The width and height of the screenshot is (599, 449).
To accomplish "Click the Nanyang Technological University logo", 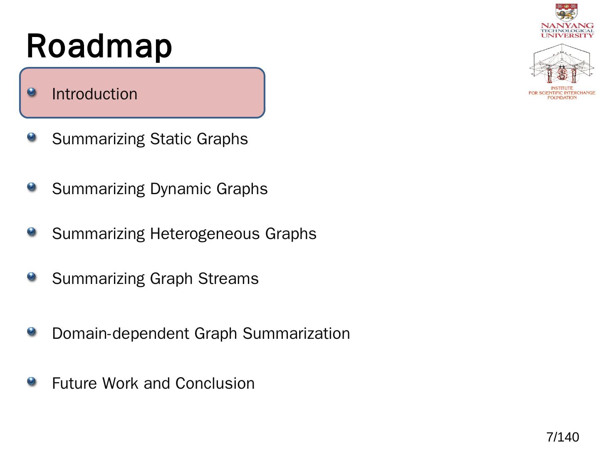I will point(567,21).
